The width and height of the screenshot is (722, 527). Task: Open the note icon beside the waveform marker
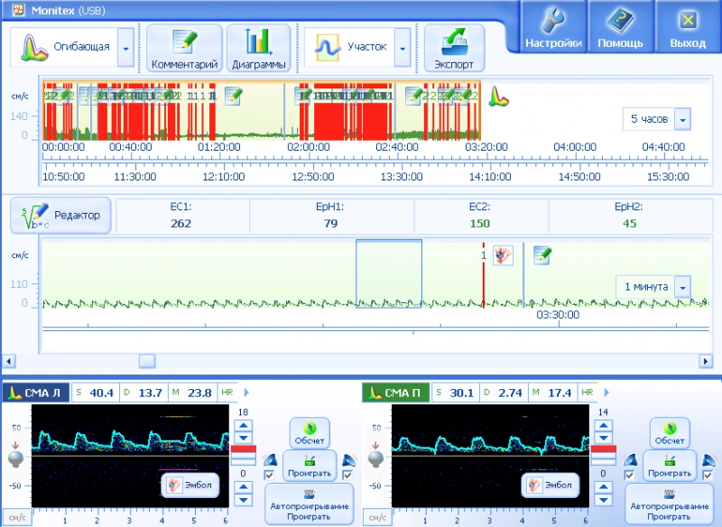pos(541,255)
